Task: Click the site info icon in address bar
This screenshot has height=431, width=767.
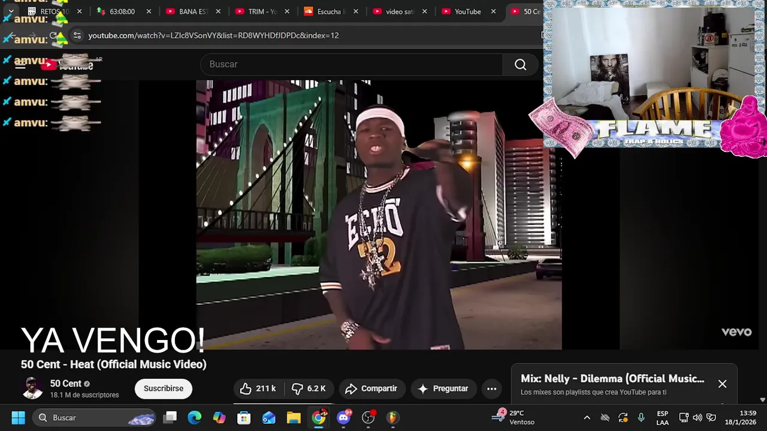Action: tap(77, 35)
